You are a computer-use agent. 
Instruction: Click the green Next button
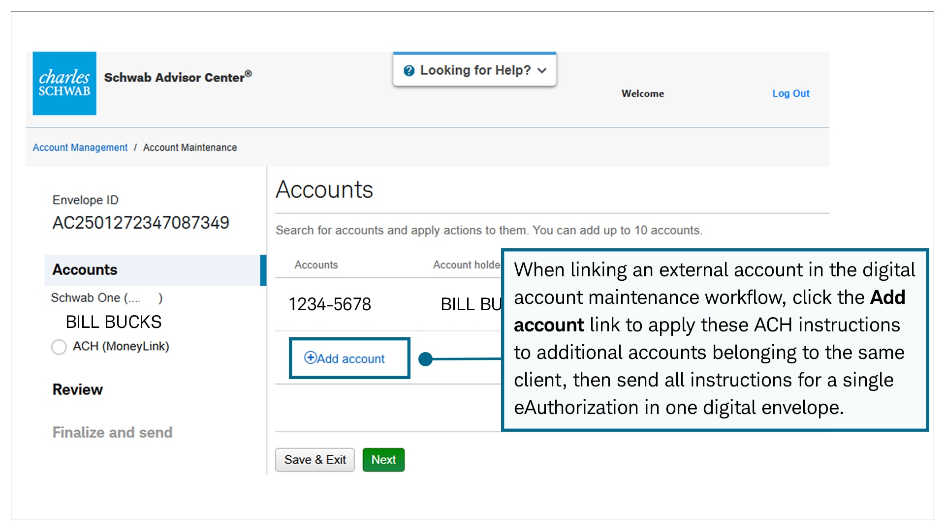tap(383, 460)
